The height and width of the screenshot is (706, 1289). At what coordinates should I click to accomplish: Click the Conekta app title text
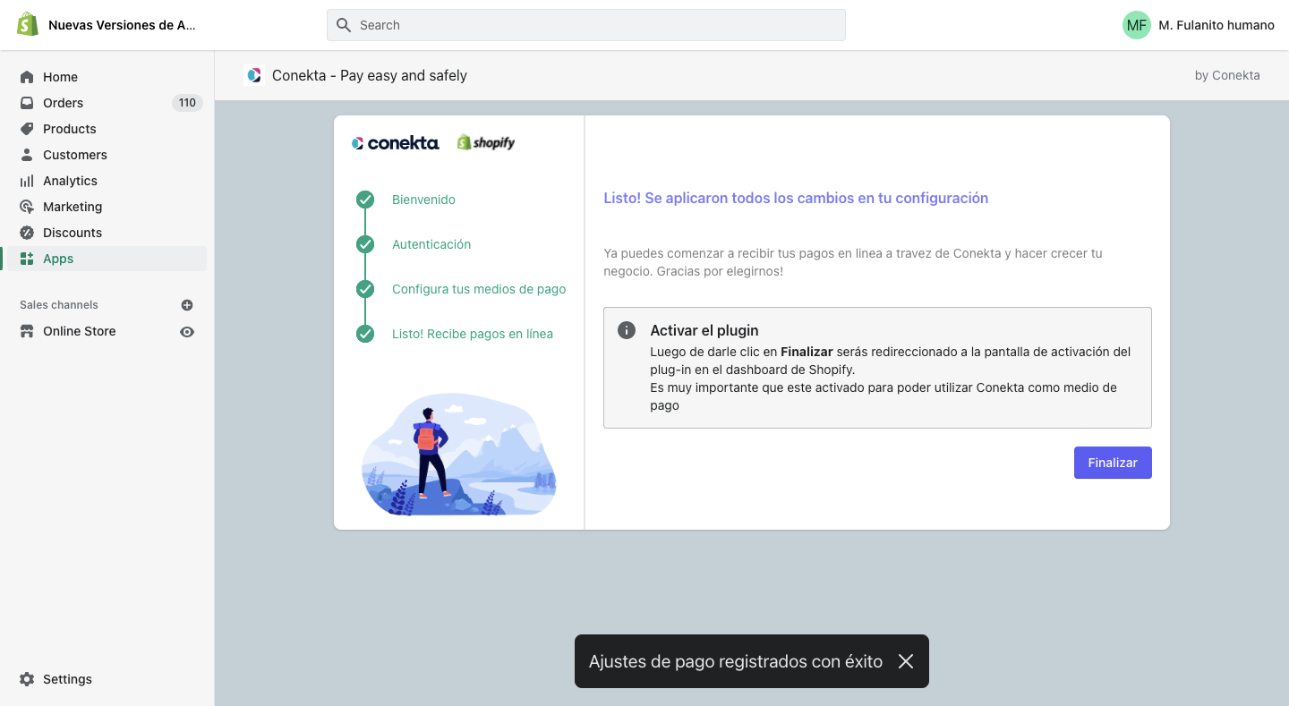click(x=370, y=75)
